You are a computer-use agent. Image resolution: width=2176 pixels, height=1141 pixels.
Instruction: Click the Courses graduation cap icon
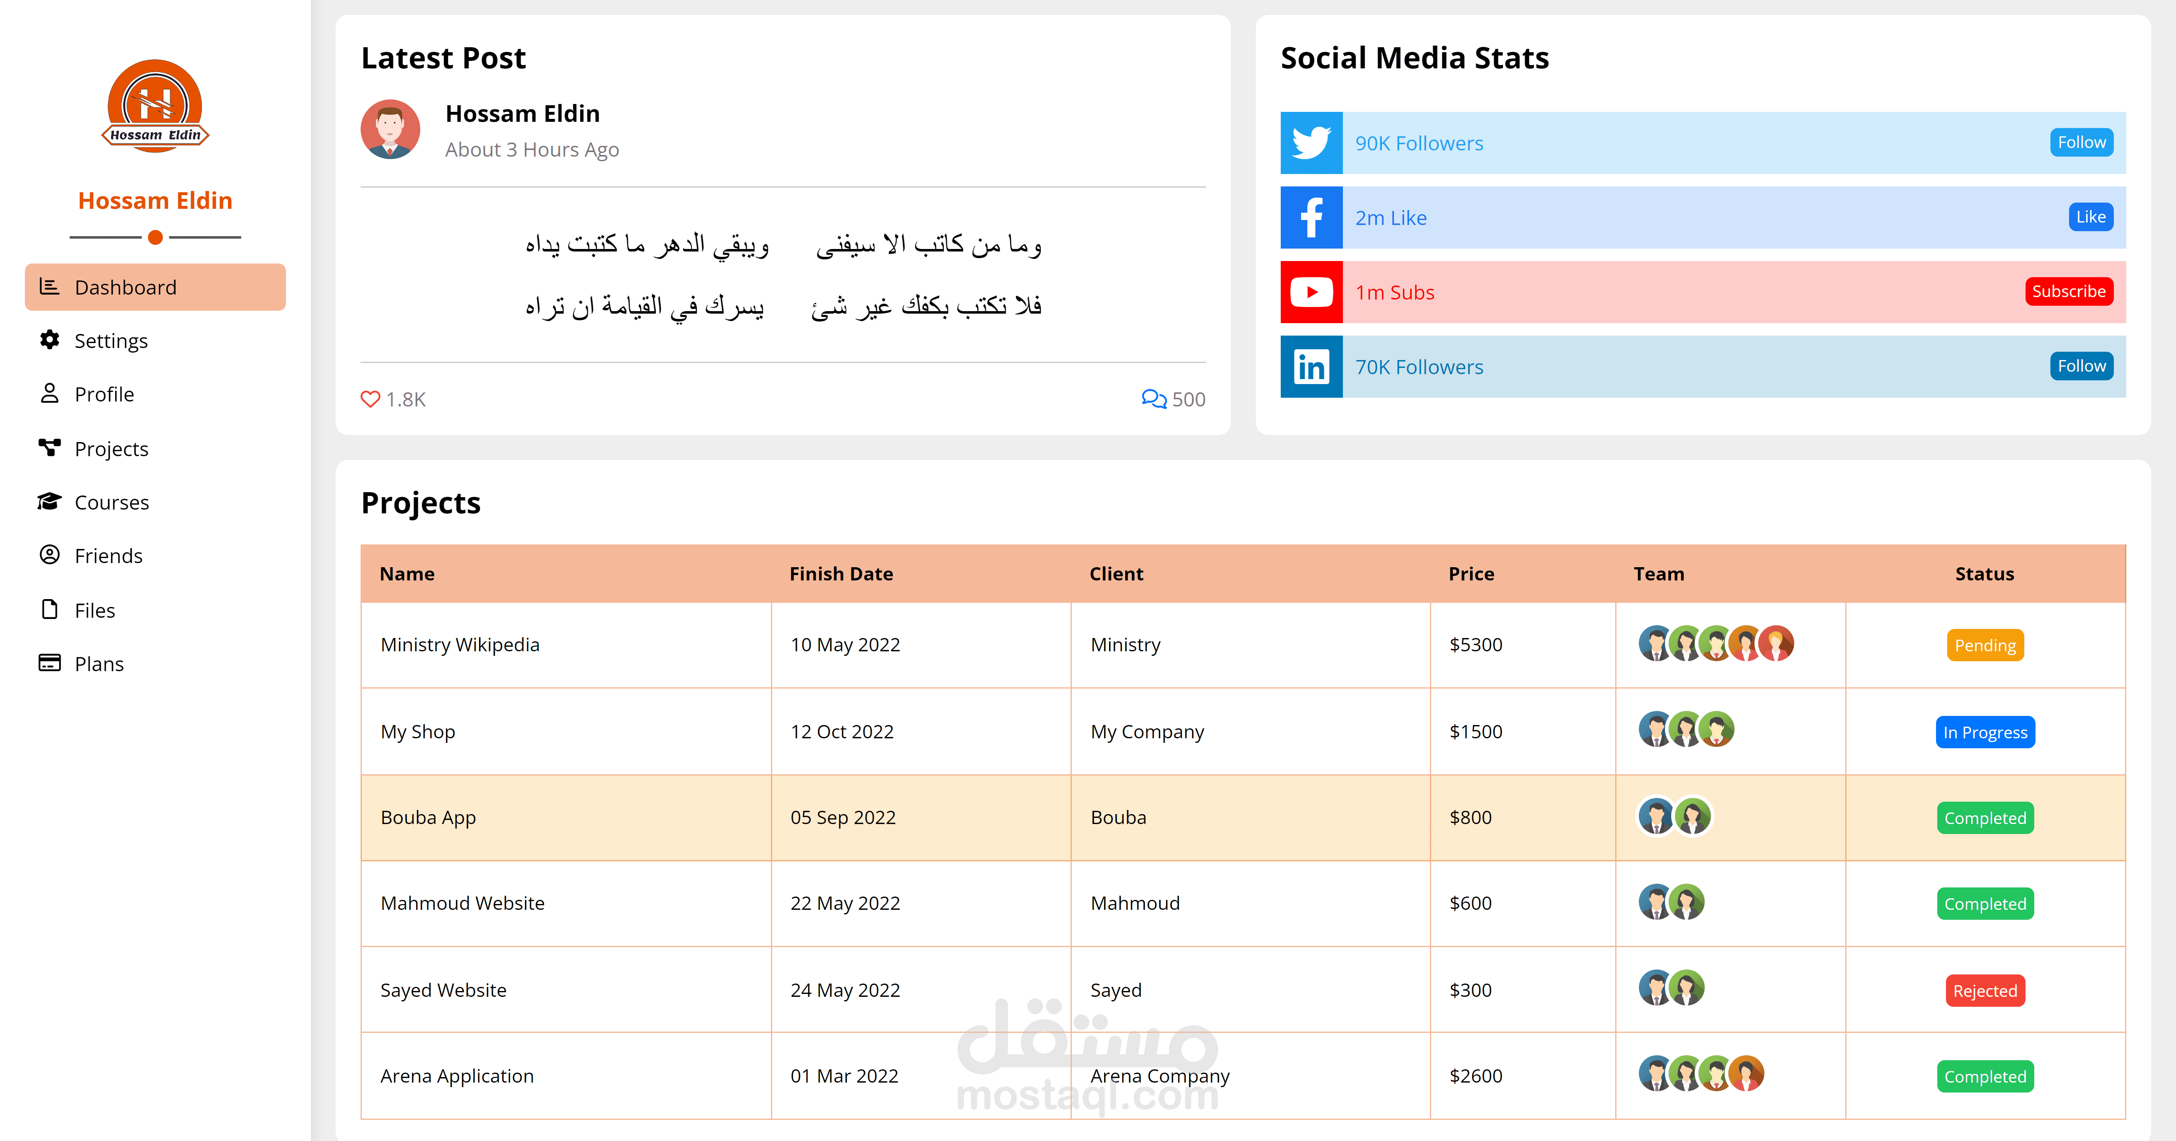pos(48,502)
